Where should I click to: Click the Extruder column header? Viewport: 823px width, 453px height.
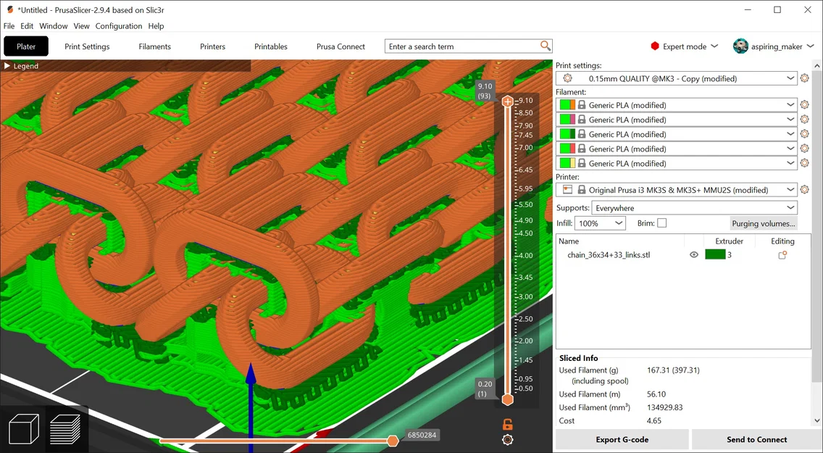pyautogui.click(x=729, y=241)
